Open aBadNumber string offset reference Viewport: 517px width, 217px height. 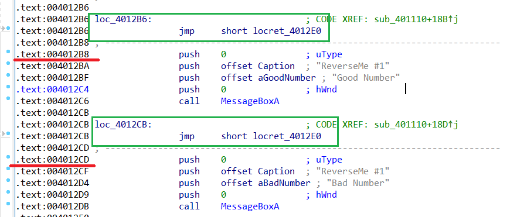click(284, 183)
